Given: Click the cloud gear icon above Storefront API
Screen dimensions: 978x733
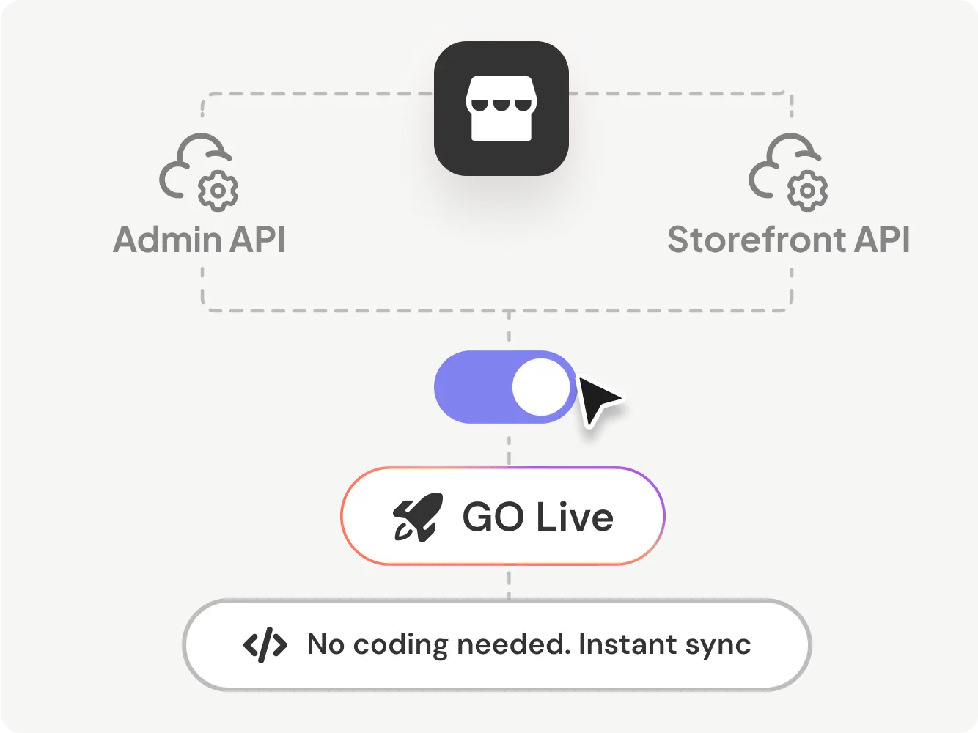Looking at the screenshot, I should point(789,172).
